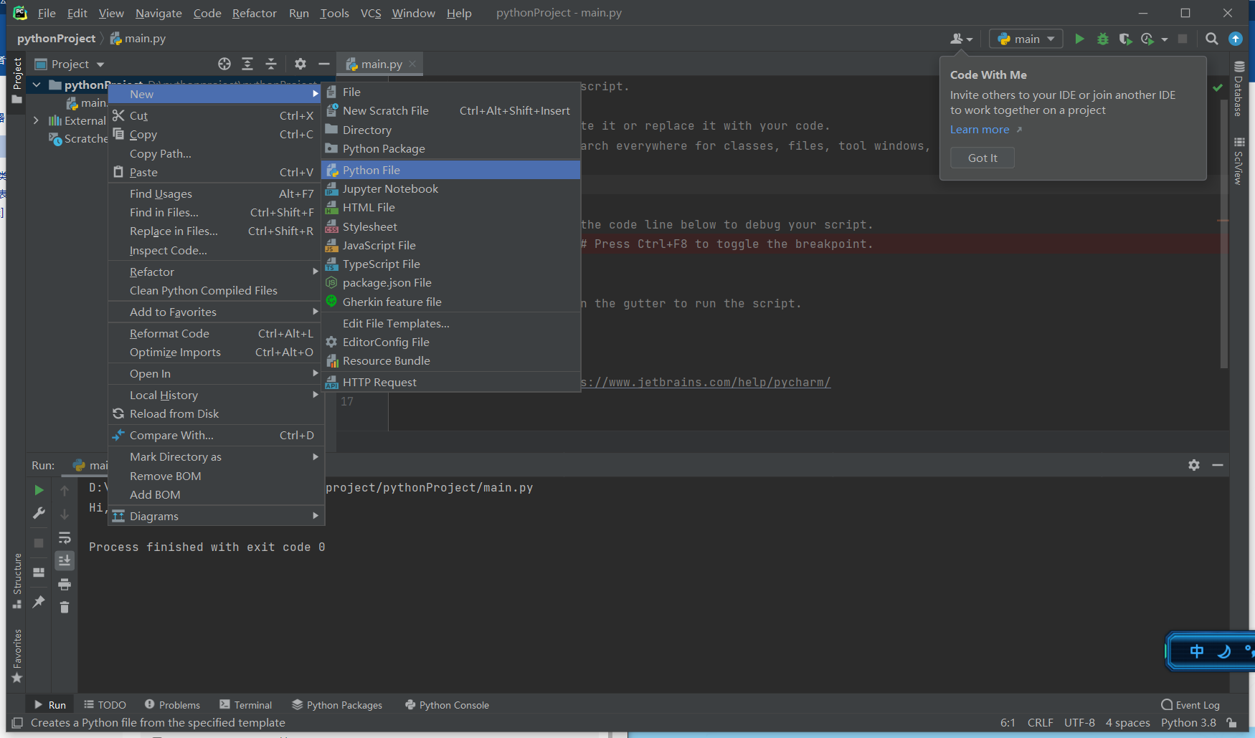Close the main.py editor tab
1255x738 pixels.
click(412, 64)
